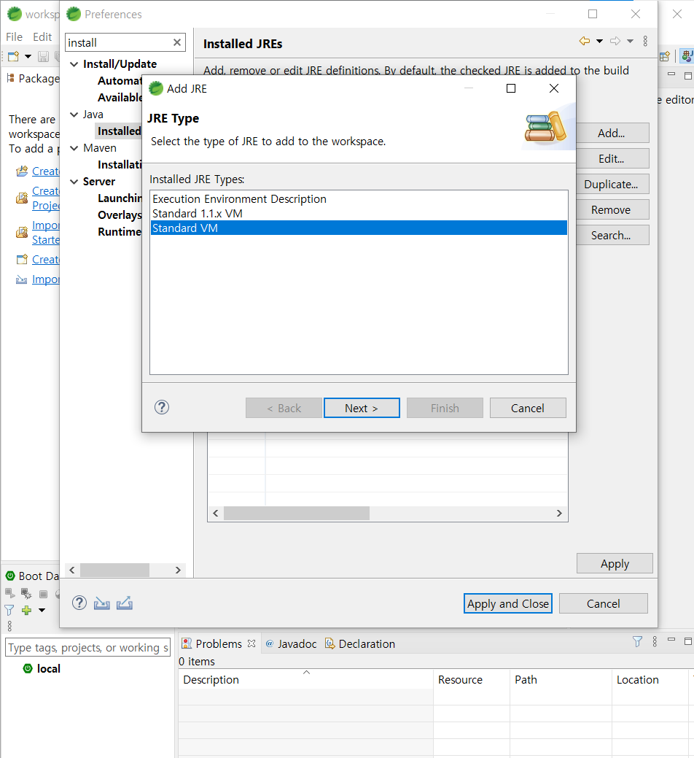Open the forward history dropdown arrow
Image resolution: width=694 pixels, height=758 pixels.
click(631, 41)
